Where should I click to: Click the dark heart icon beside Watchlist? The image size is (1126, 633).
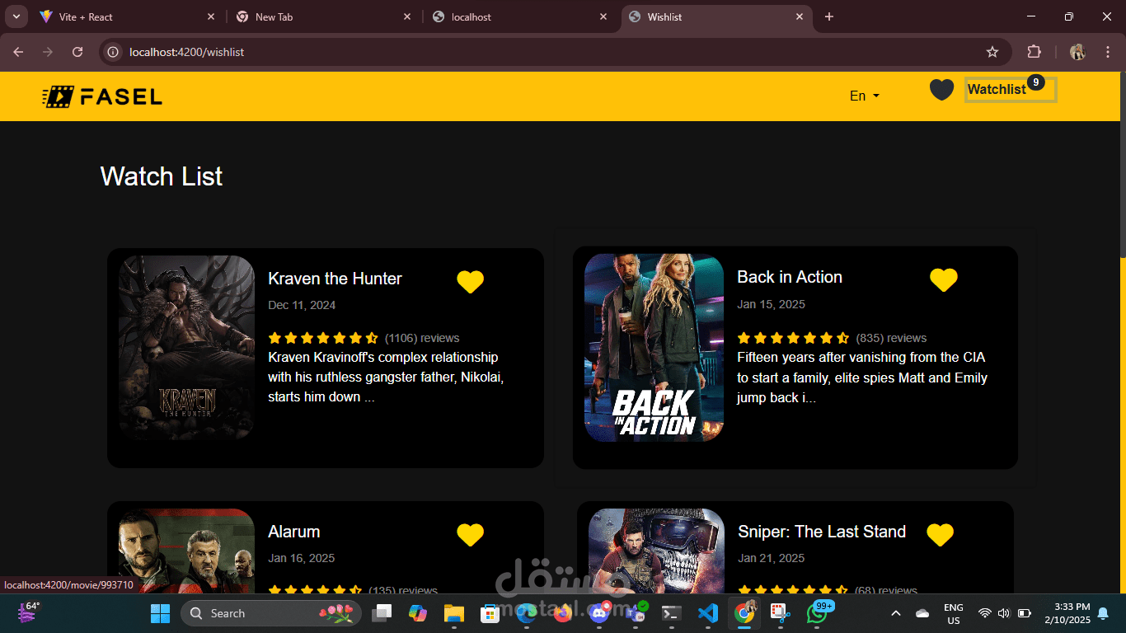(x=941, y=89)
